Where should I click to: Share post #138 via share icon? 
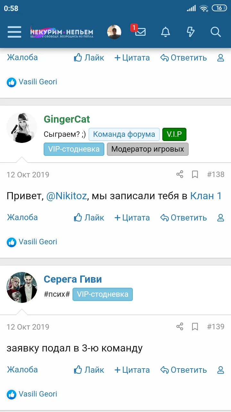coord(180,174)
